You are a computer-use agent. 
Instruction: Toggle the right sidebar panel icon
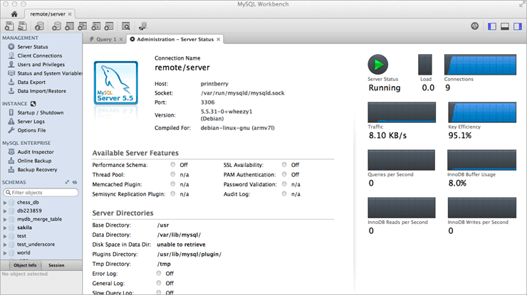[518, 26]
